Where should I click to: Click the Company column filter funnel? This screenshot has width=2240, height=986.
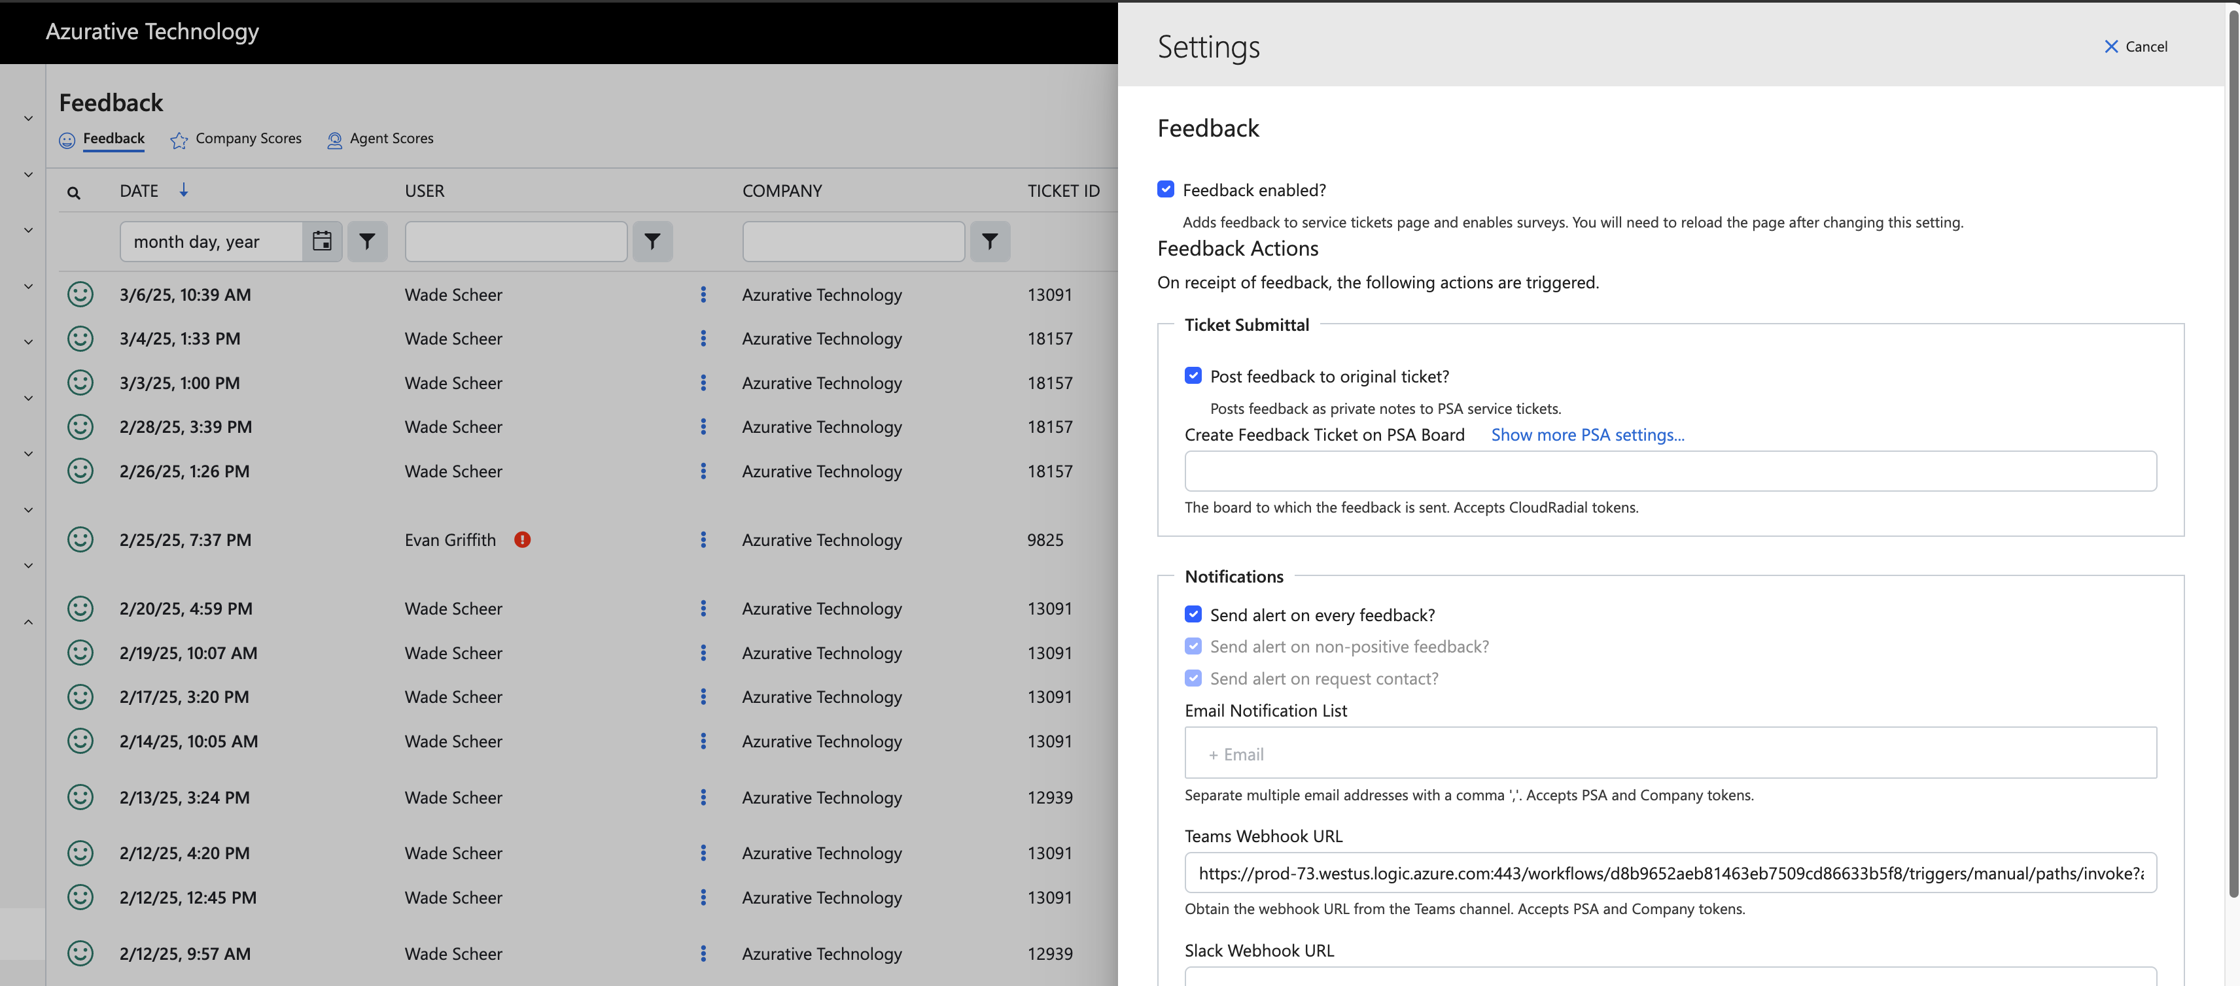(x=990, y=241)
